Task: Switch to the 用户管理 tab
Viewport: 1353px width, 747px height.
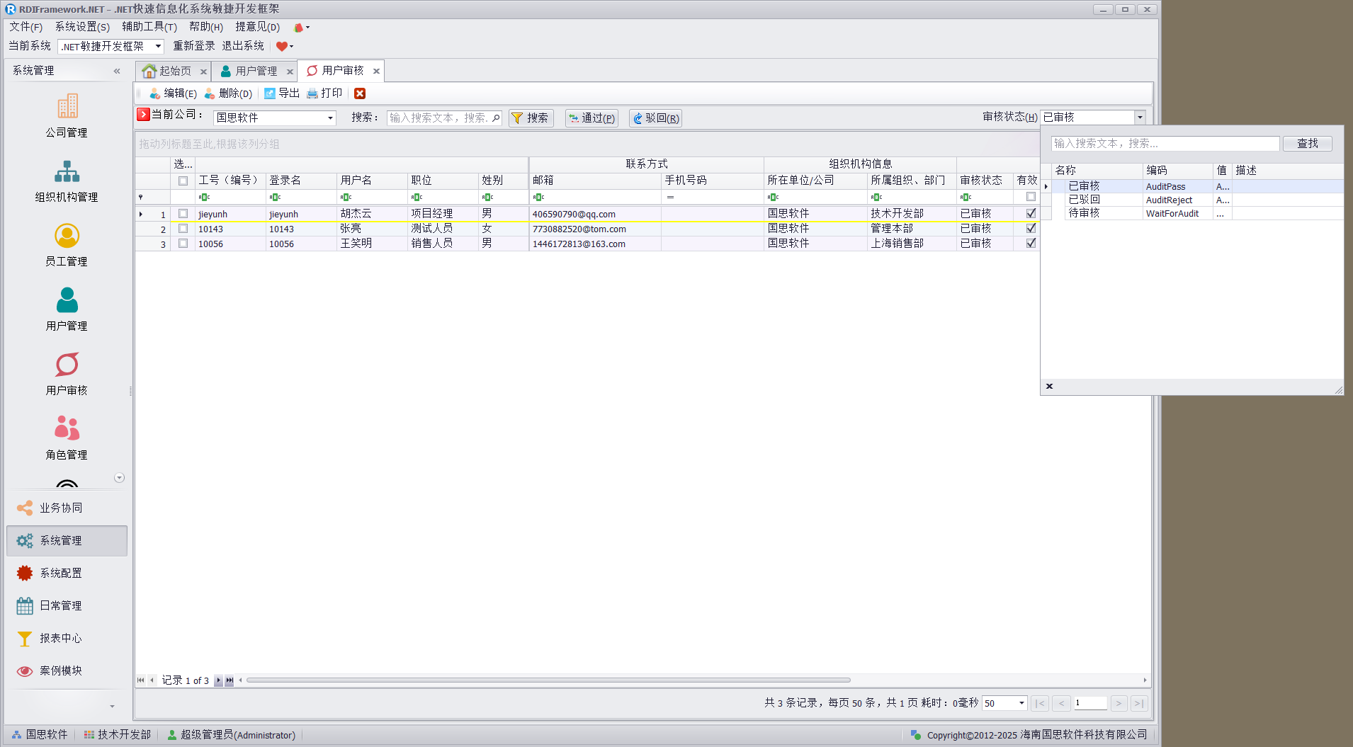Action: pos(256,72)
